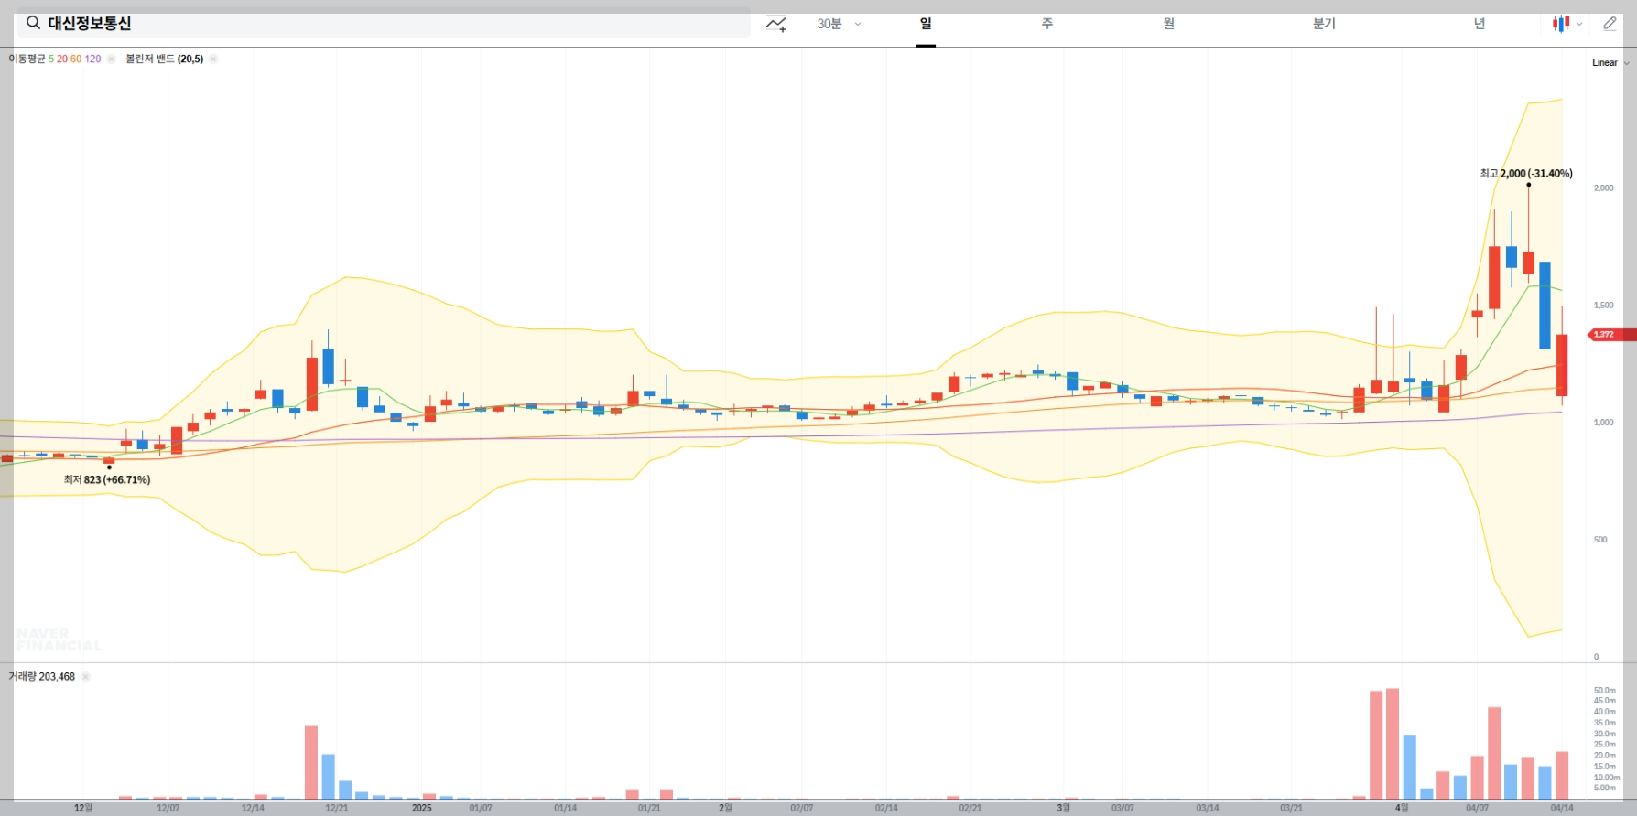
Task: Click the 2,000 price axis label
Action: pyautogui.click(x=1604, y=188)
